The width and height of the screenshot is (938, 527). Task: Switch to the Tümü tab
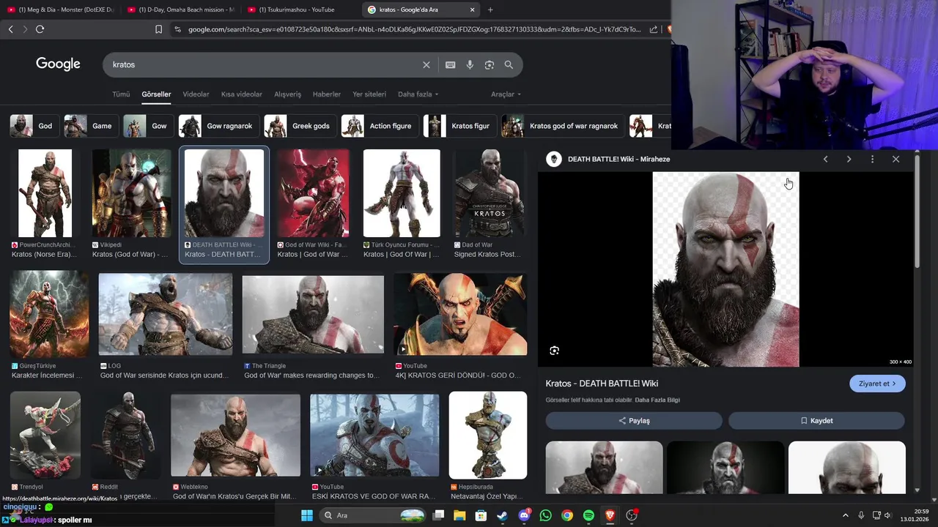121,94
